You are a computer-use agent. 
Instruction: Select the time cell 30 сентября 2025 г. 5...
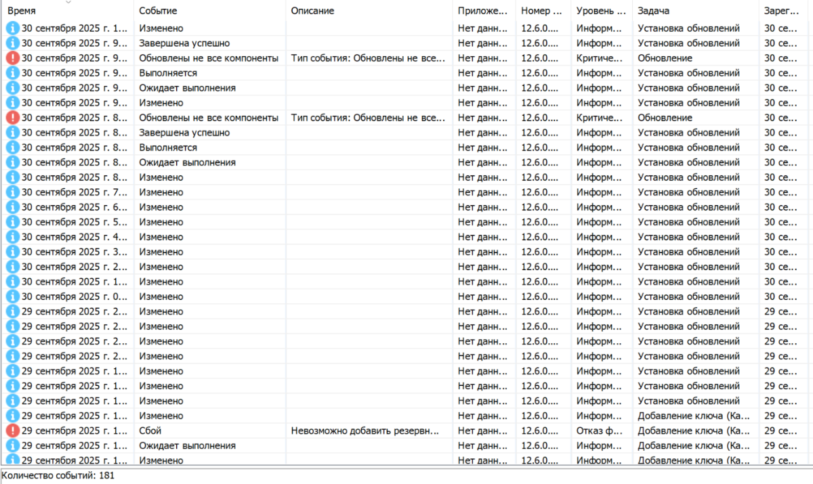(x=75, y=222)
